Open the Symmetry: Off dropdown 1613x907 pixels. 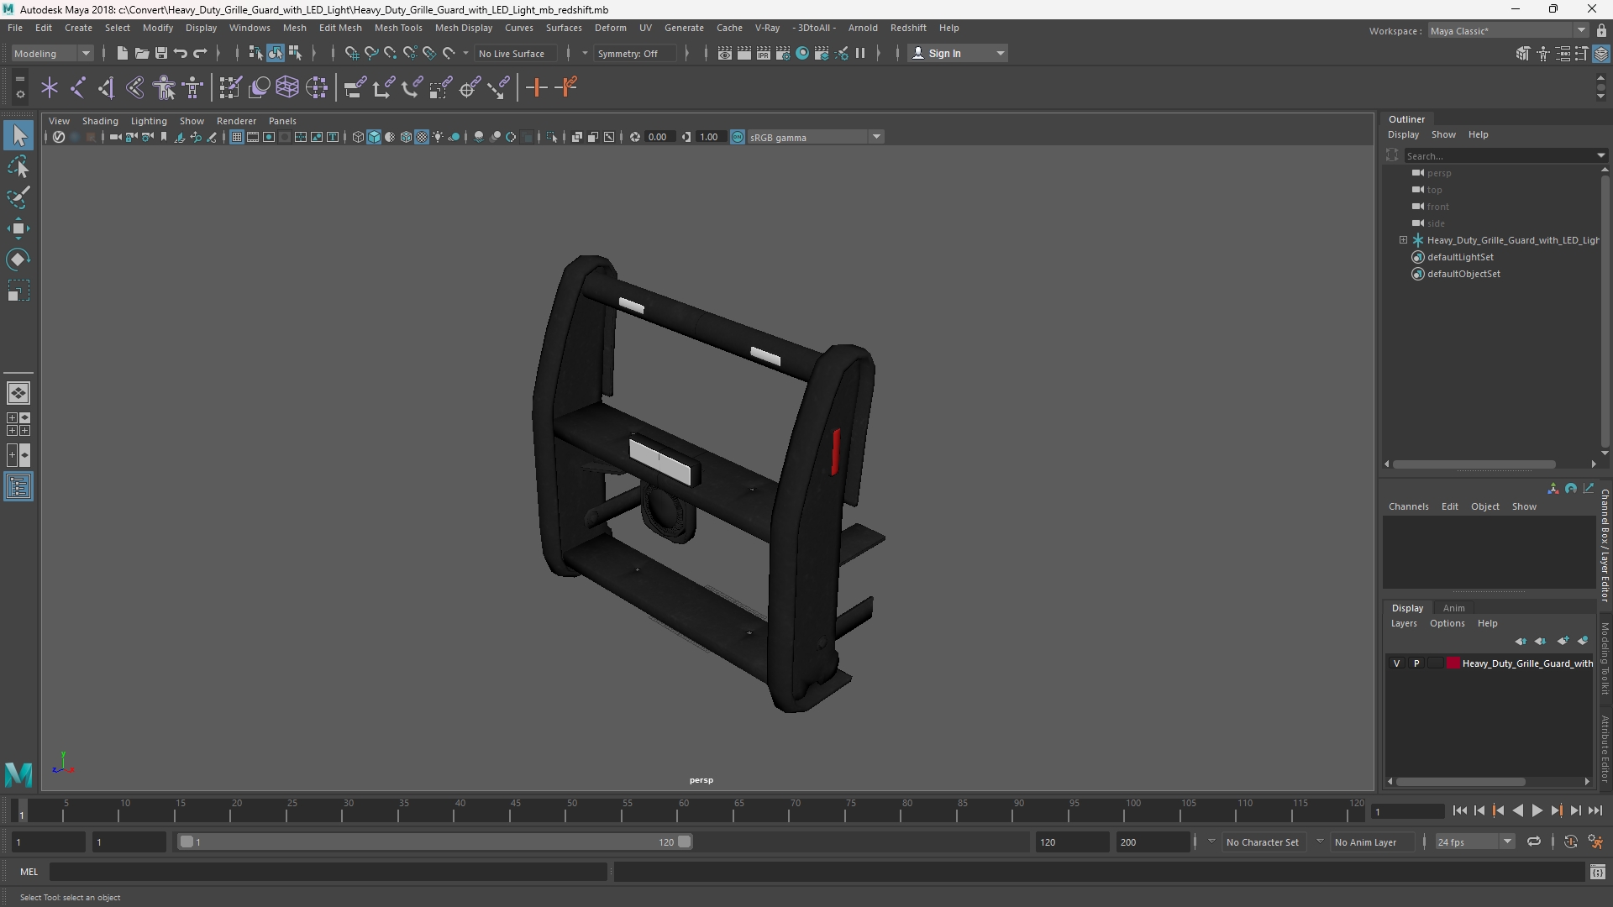point(636,54)
